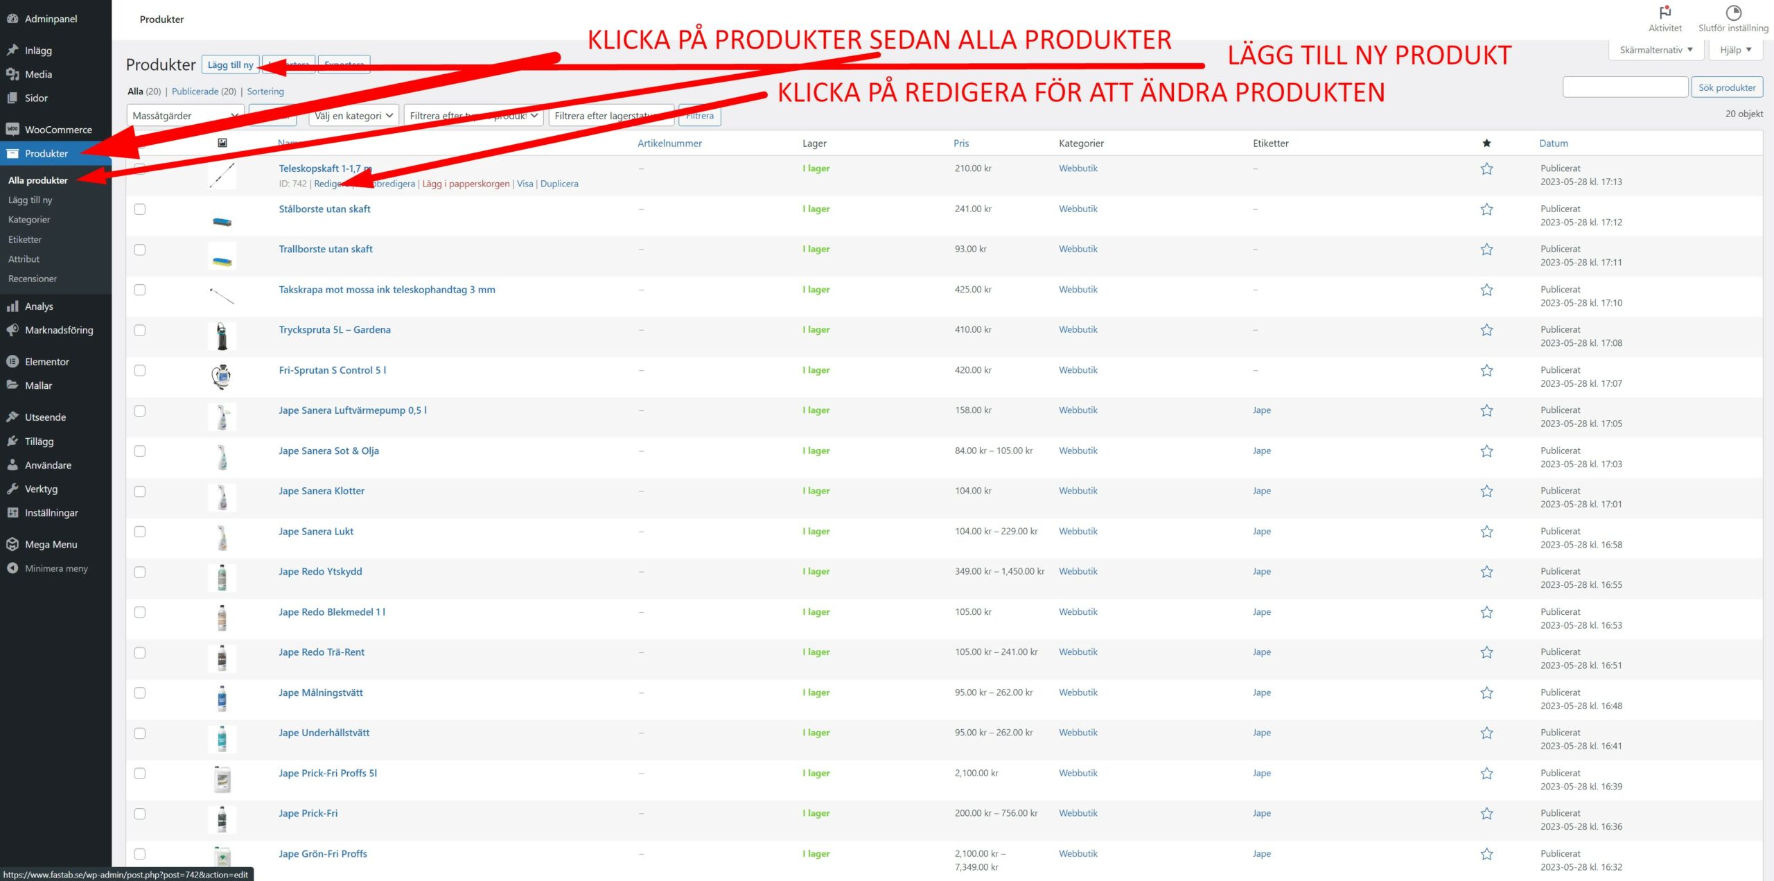The width and height of the screenshot is (1774, 881).
Task: Select checkbox for Tryckspruta 5L – Gardena
Action: [x=140, y=331]
